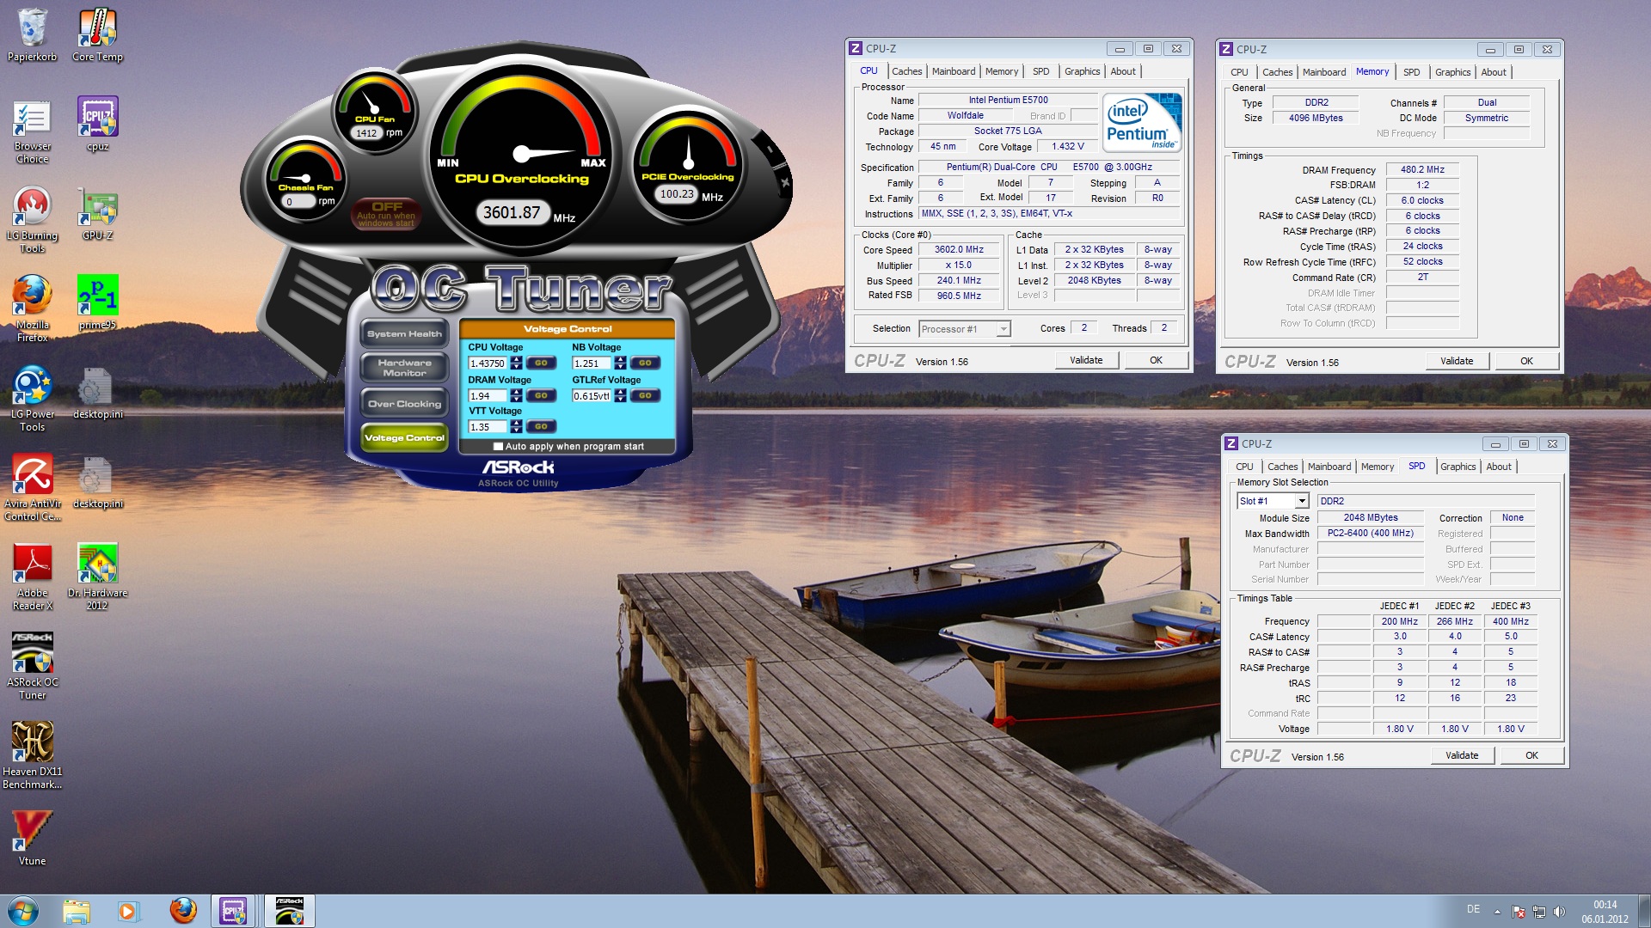Adjust the NB Voltage stepper arrows

tap(620, 363)
